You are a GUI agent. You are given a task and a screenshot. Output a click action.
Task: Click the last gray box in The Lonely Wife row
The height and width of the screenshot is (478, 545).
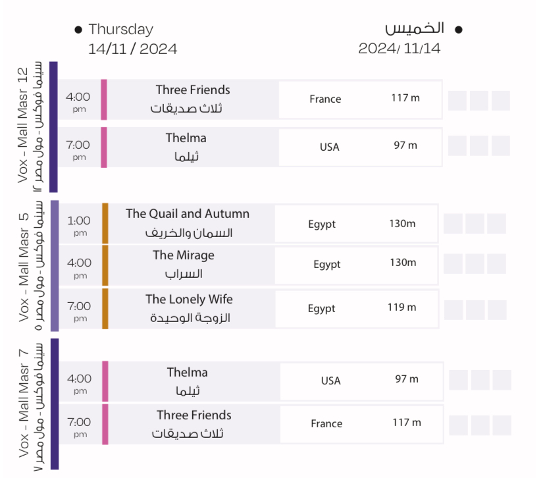click(496, 309)
